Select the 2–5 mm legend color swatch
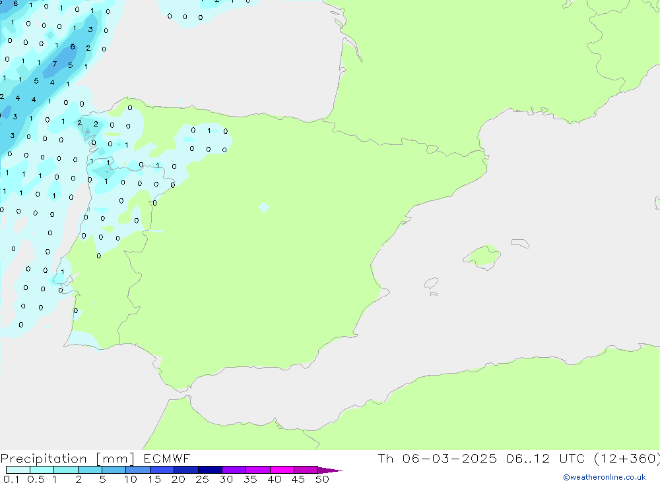The width and height of the screenshot is (660, 483). point(90,470)
